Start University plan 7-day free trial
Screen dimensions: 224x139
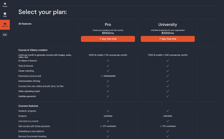(167, 39)
